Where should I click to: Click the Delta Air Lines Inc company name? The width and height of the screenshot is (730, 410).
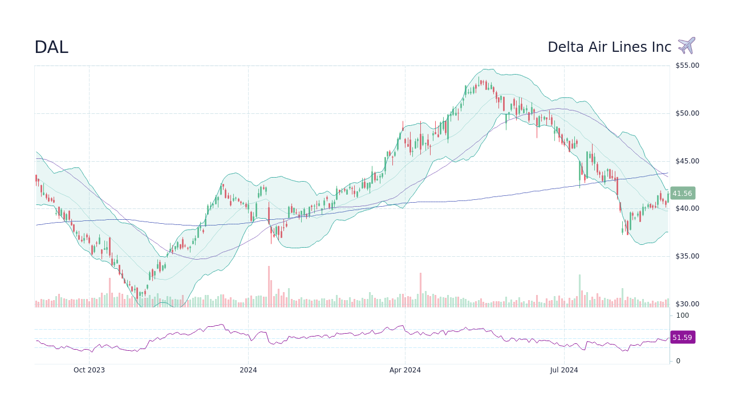610,47
